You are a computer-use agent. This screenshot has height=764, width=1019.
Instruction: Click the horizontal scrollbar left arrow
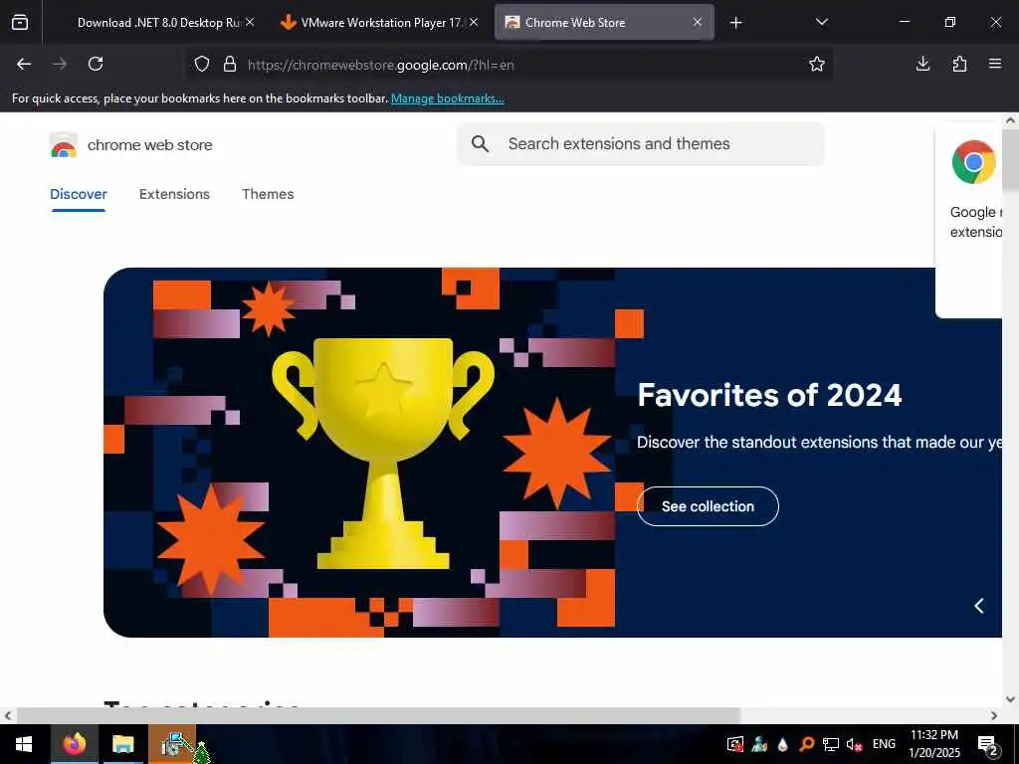click(x=8, y=715)
